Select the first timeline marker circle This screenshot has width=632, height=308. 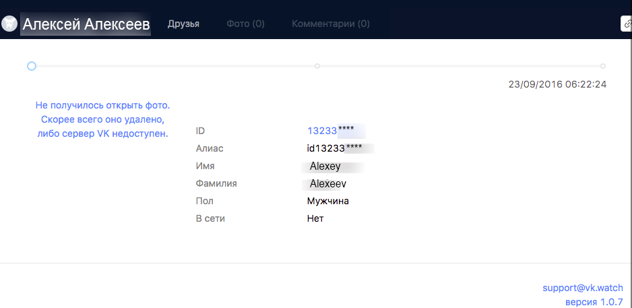(x=32, y=66)
